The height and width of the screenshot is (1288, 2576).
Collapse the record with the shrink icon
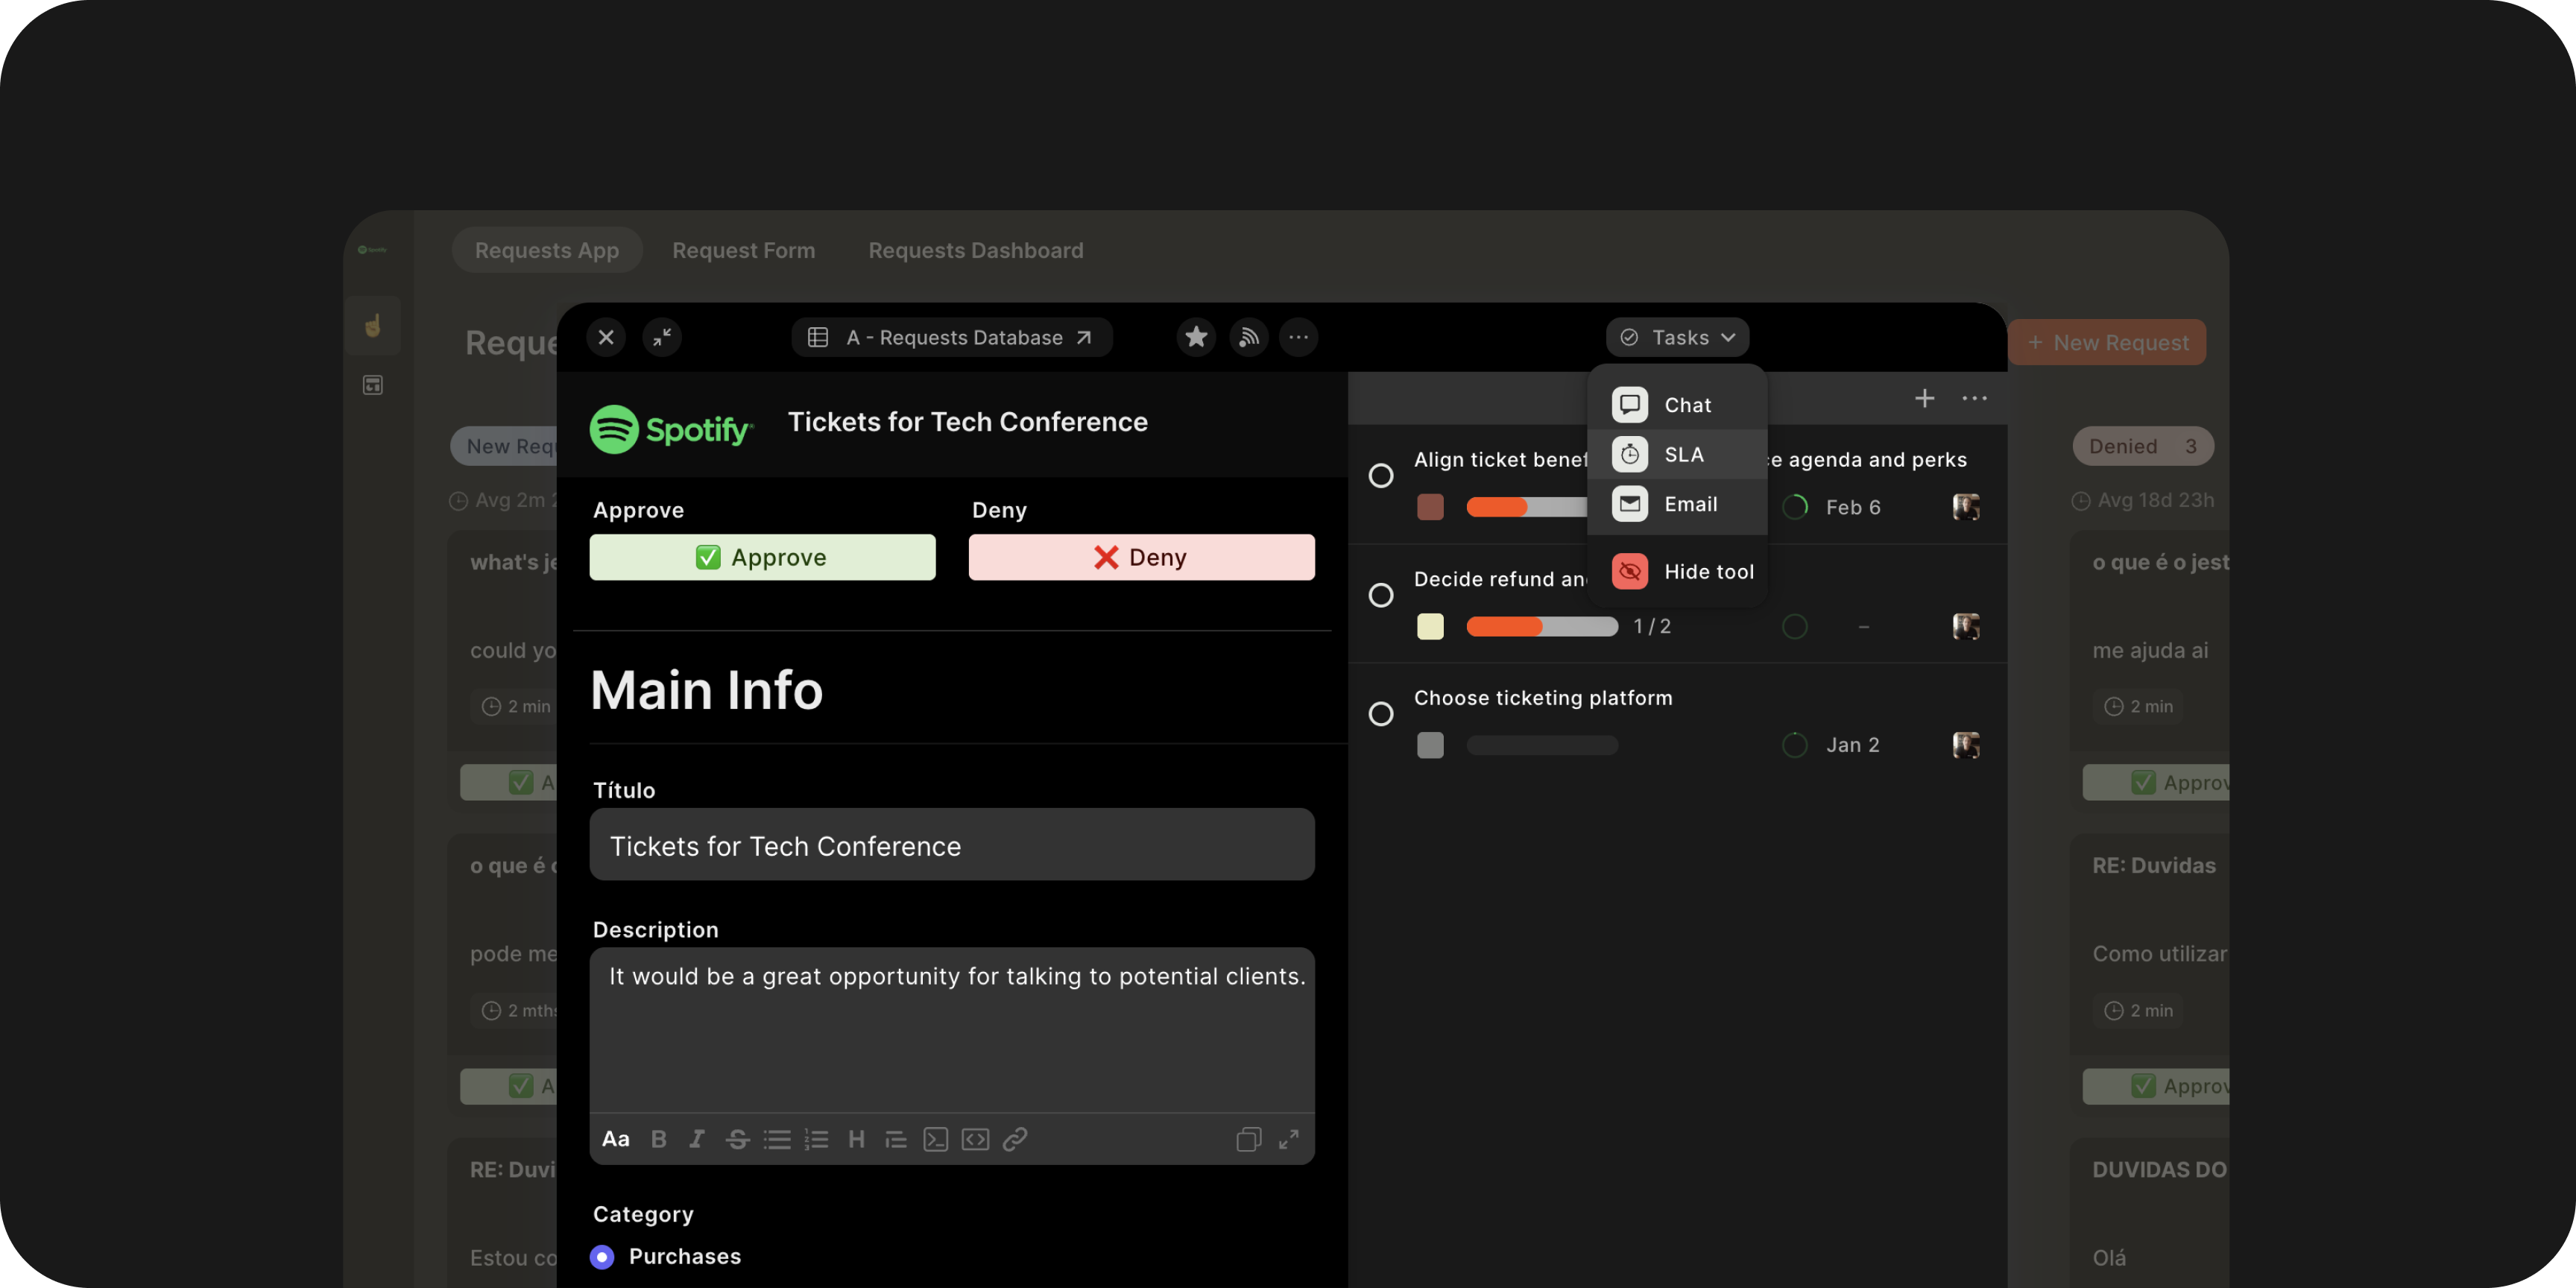click(662, 337)
